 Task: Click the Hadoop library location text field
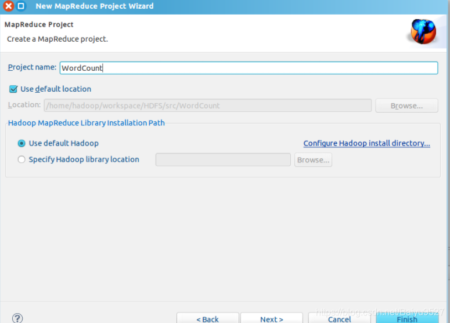[x=223, y=159]
